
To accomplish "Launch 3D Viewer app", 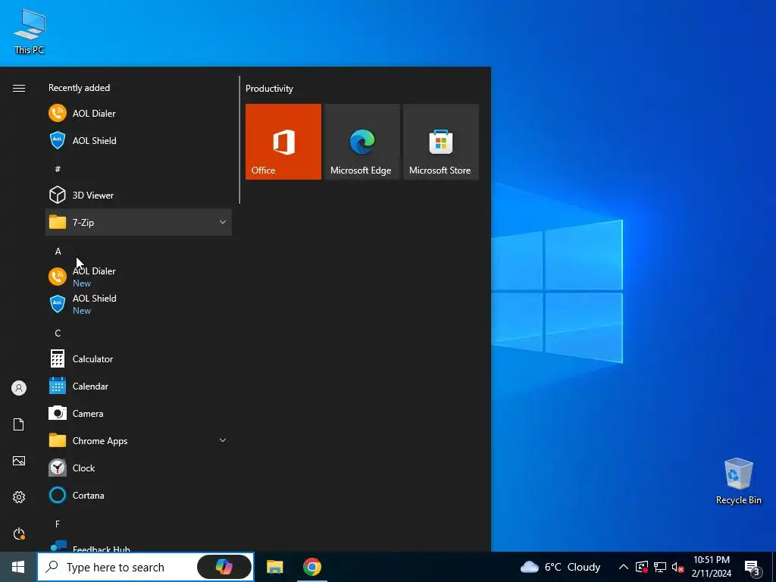I will pos(139,195).
